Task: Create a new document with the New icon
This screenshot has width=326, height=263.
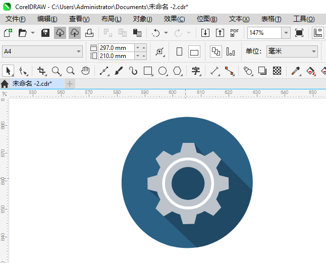Action: tap(8, 33)
